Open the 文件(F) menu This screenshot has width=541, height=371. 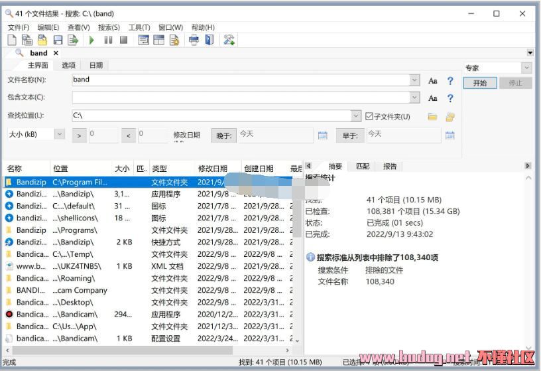coord(19,27)
